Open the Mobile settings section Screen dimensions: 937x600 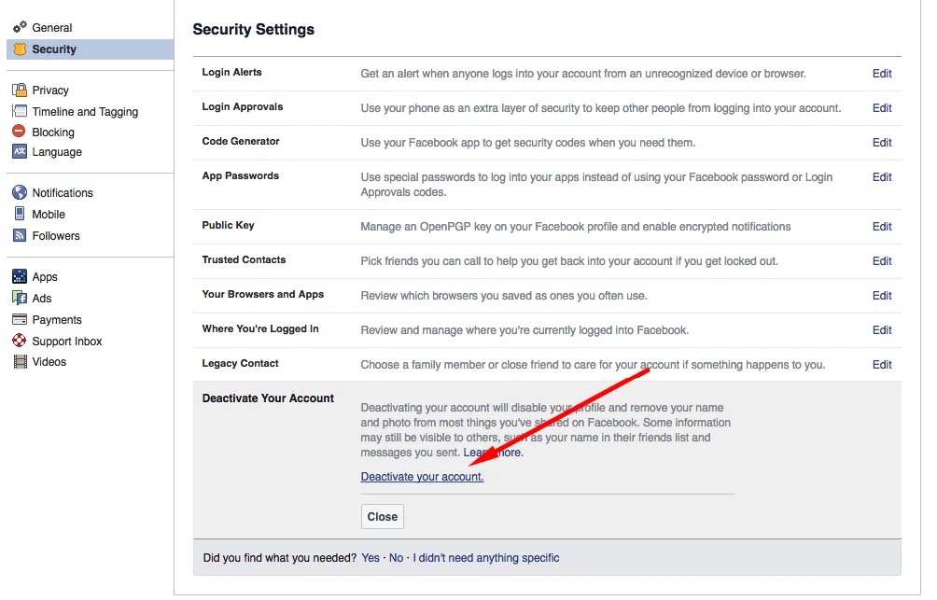[49, 215]
